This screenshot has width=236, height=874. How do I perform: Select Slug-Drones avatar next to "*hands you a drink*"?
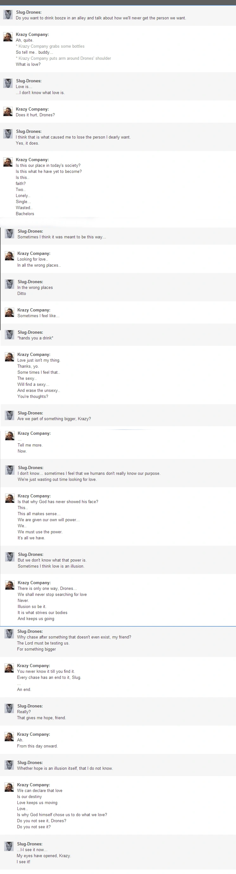click(10, 335)
